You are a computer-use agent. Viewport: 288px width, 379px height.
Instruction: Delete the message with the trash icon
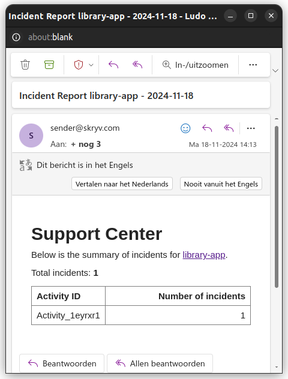click(25, 65)
